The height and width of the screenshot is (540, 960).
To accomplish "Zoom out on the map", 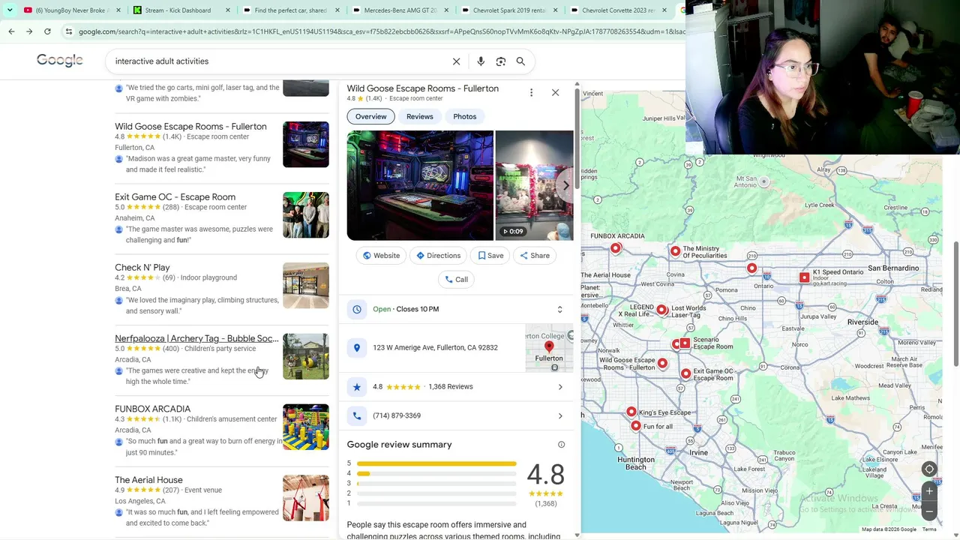I will click(929, 511).
